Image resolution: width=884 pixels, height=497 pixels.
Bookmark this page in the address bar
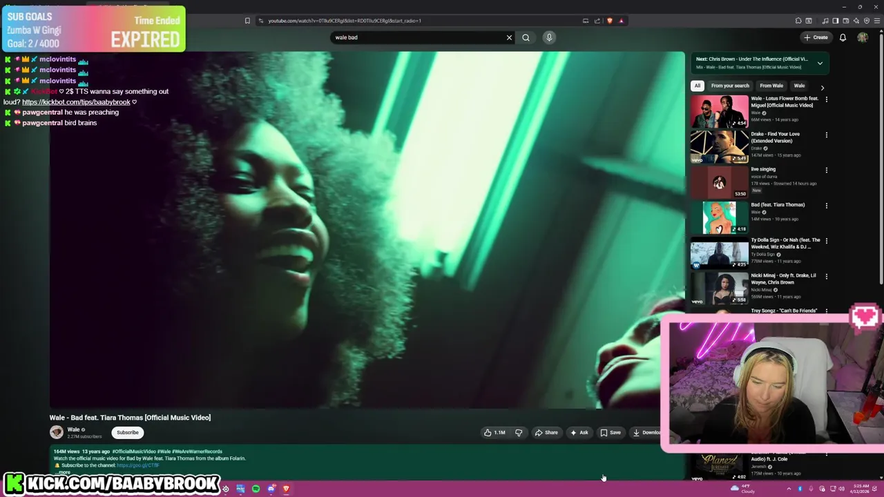pos(247,21)
